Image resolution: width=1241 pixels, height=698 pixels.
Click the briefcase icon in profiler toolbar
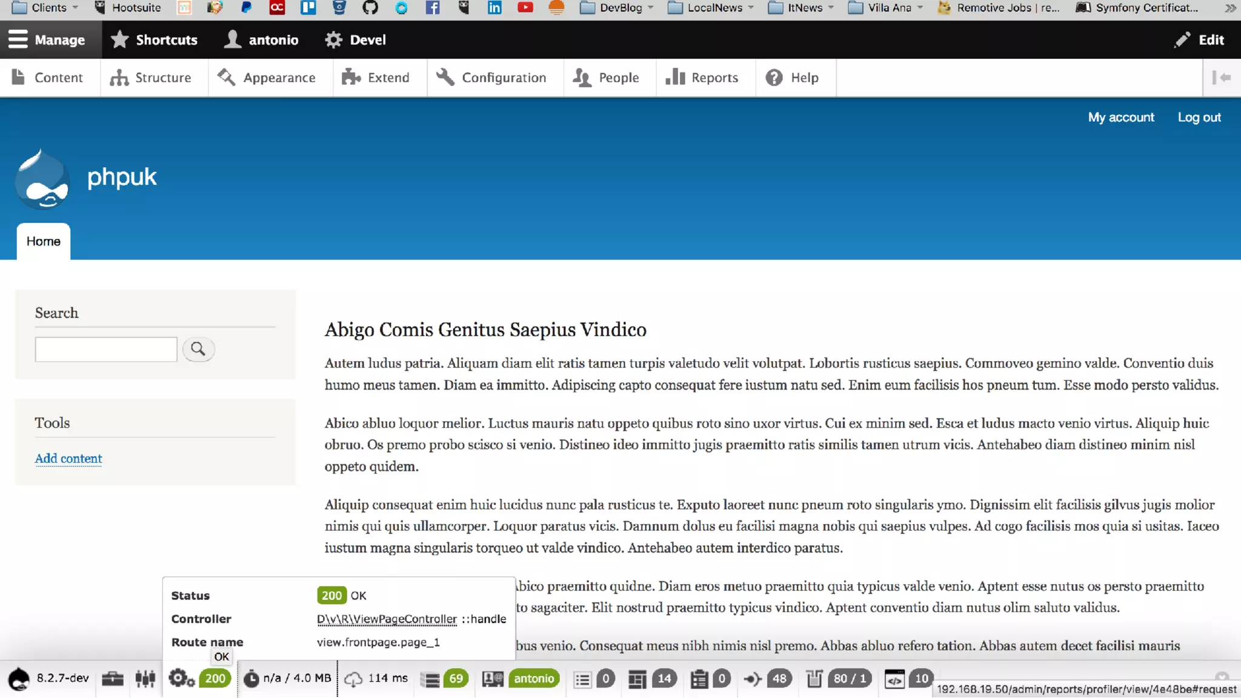point(113,679)
